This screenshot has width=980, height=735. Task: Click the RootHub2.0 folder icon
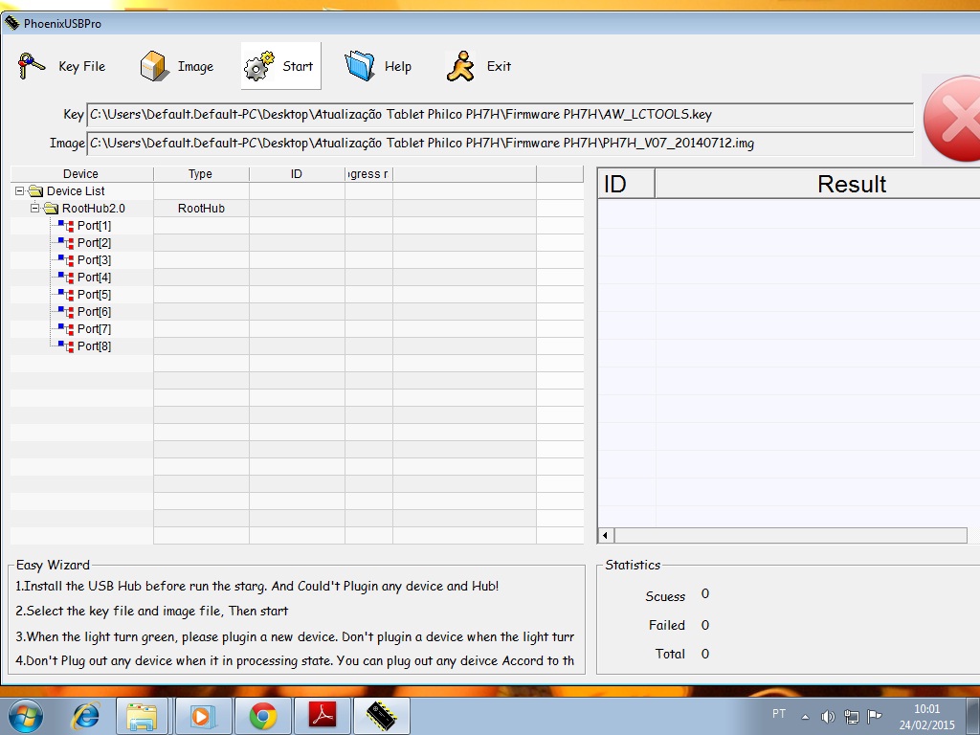(x=52, y=208)
